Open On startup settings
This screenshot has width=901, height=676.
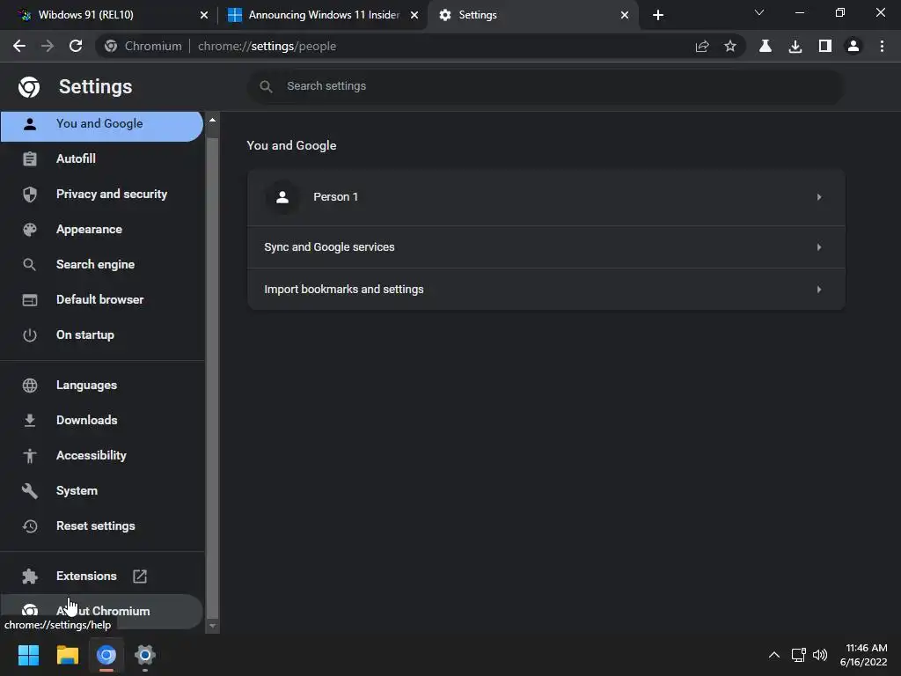coord(102,334)
